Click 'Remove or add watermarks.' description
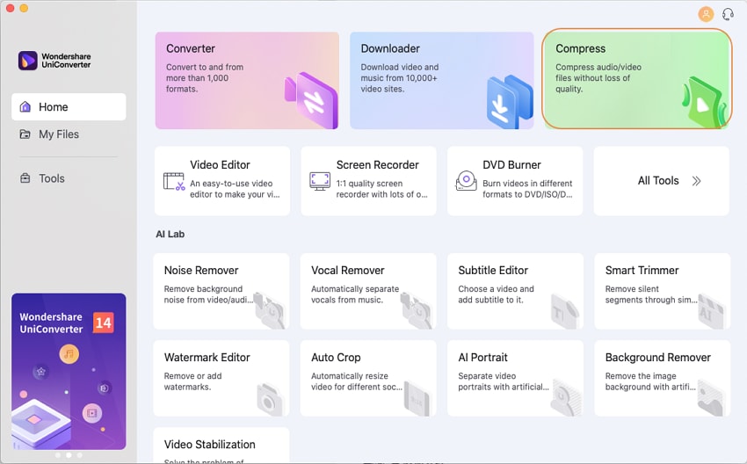747x464 pixels. click(192, 381)
